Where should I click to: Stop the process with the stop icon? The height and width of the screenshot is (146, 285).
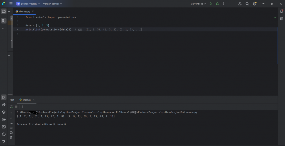[x=16, y=107]
